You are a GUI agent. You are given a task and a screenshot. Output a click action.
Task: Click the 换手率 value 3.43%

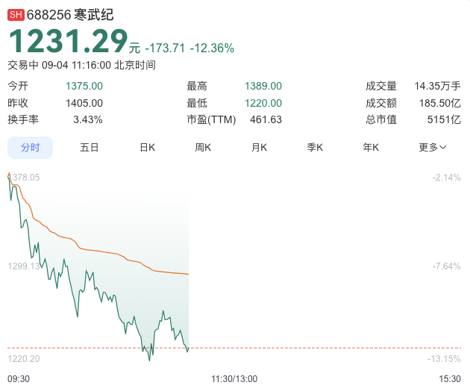pyautogui.click(x=88, y=119)
